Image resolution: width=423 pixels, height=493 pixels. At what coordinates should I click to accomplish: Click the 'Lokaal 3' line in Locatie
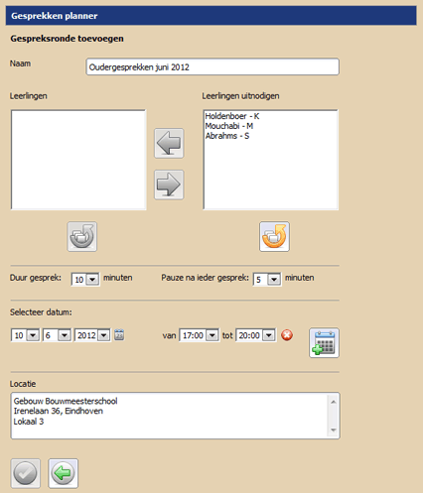coord(29,422)
